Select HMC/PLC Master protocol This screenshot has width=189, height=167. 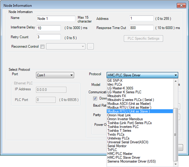(140, 154)
